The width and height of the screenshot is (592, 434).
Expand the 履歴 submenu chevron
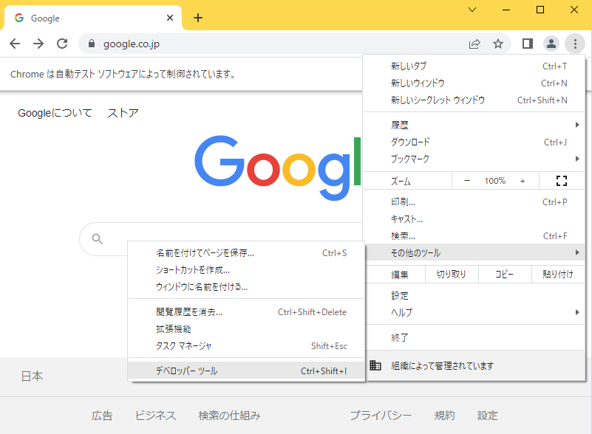(576, 124)
